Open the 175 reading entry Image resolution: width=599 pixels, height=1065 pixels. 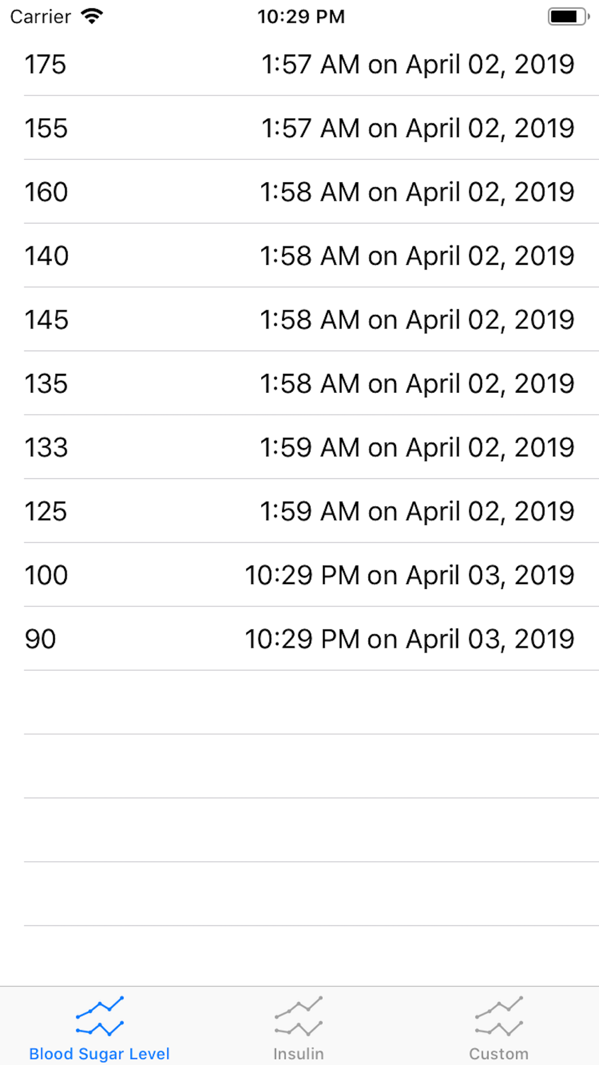(x=299, y=64)
